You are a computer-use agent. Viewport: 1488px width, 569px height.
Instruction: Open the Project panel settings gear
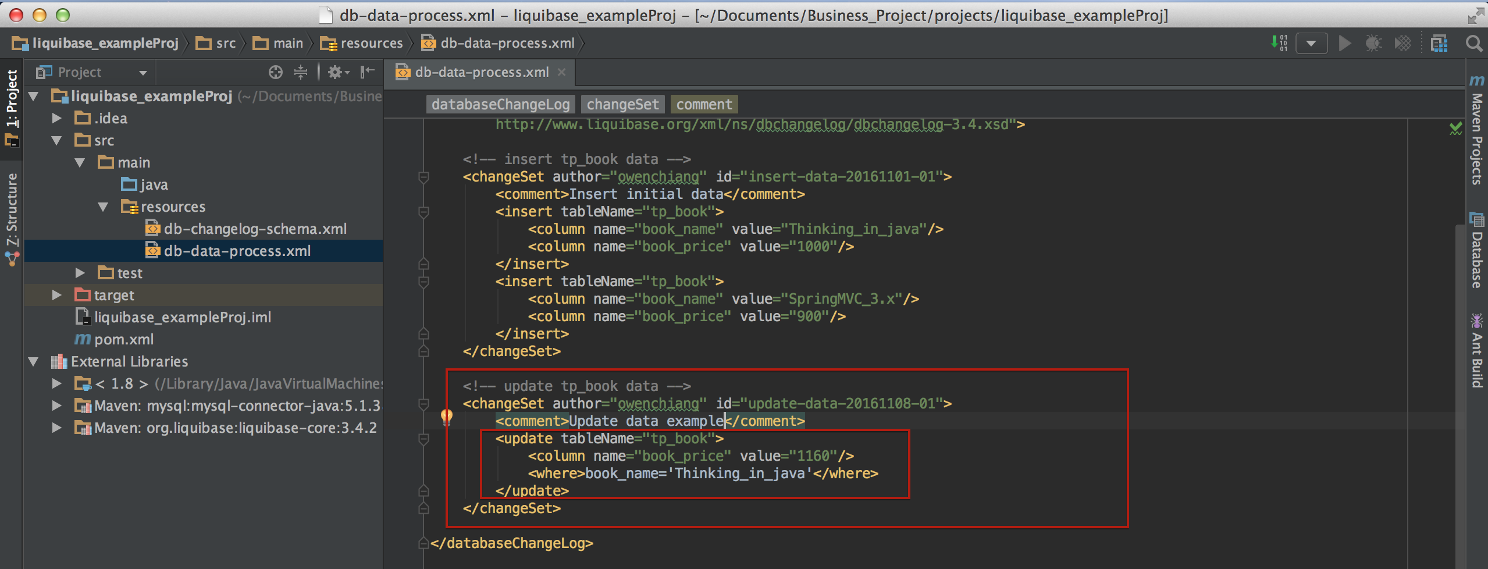(338, 72)
